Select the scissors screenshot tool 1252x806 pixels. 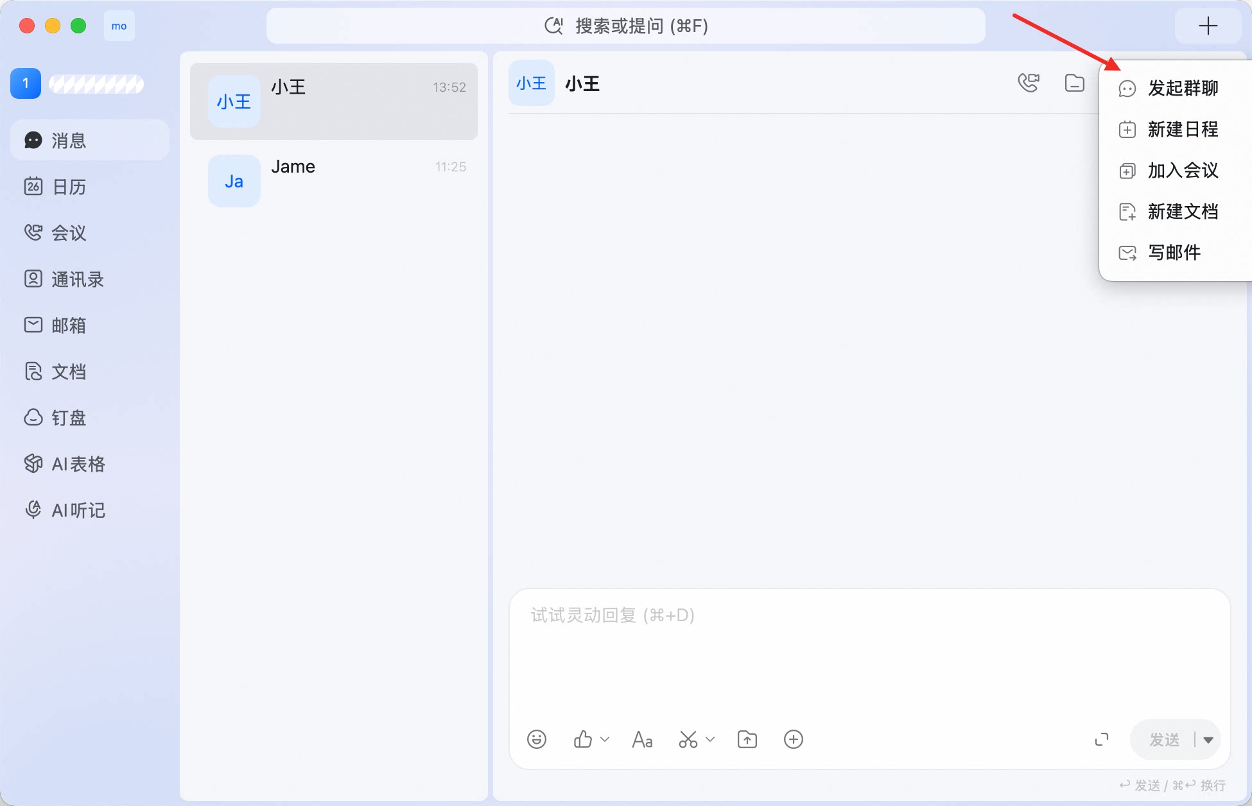pos(688,739)
